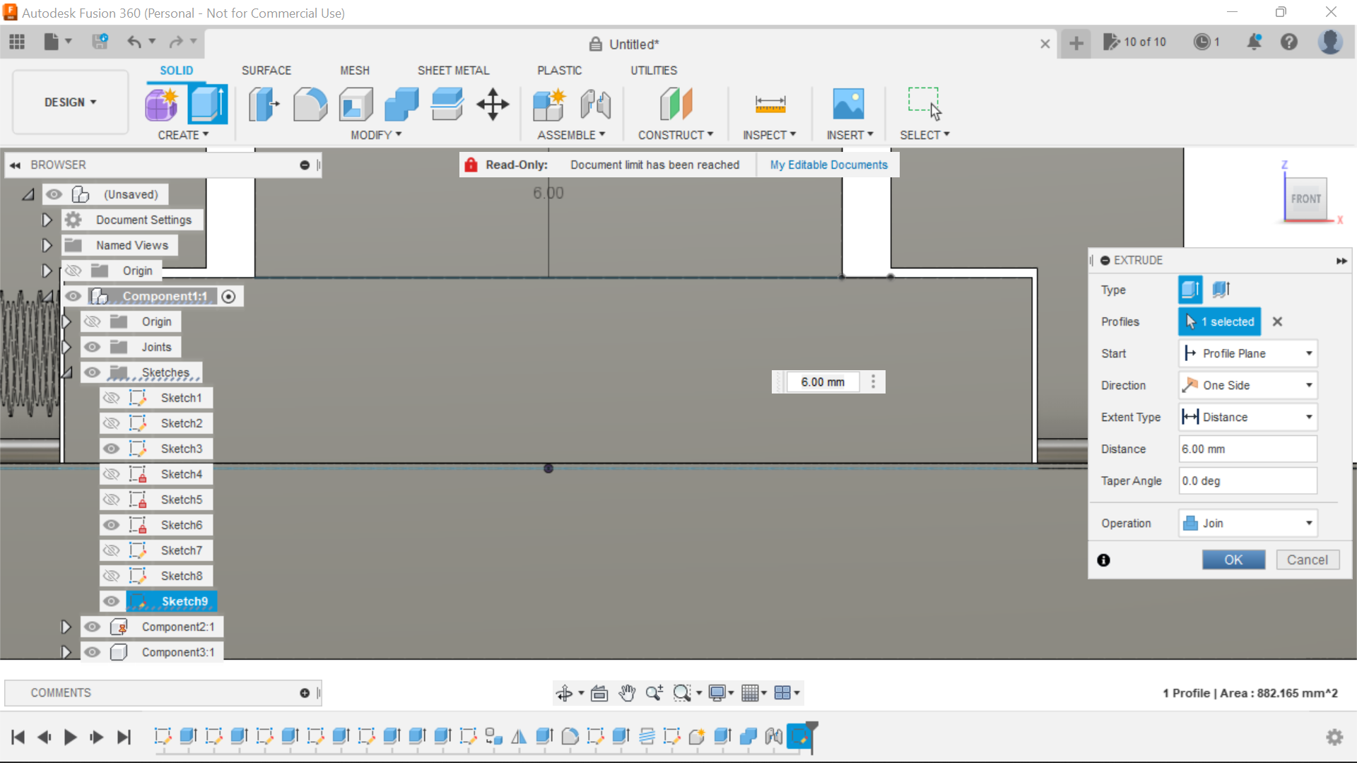The image size is (1357, 763).
Task: Activate the Move/Copy arrows tool
Action: pos(493,105)
